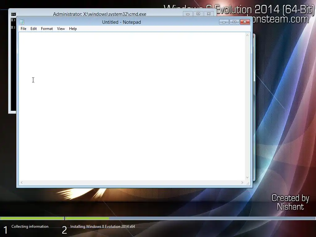Open the Help menu in Notepad
Screen dimensions: 316x237
point(73,29)
